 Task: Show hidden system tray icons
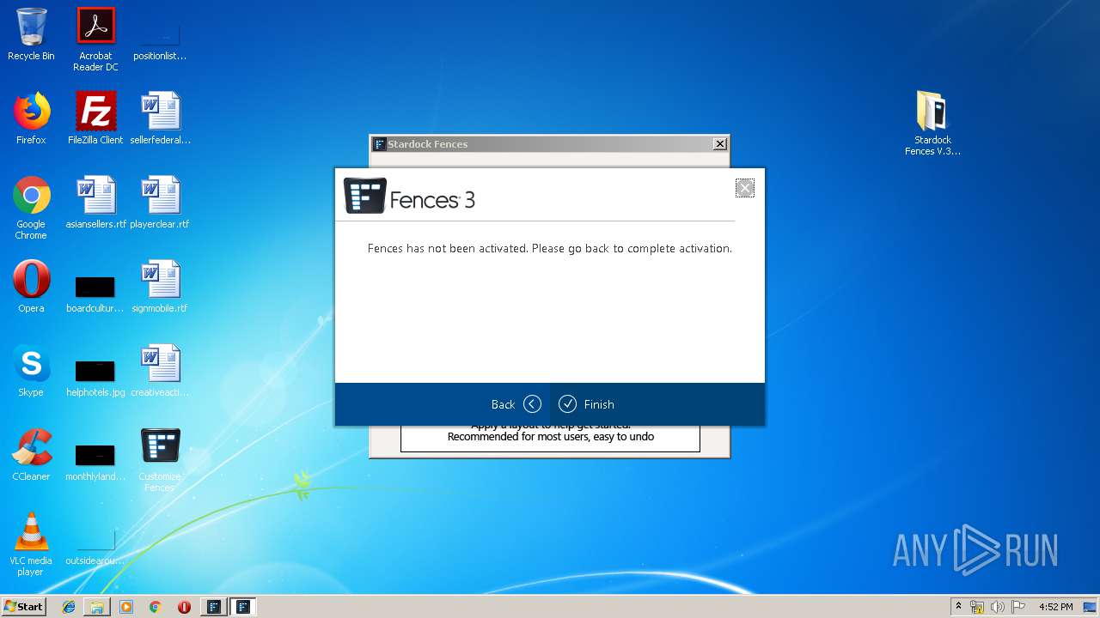(x=958, y=607)
